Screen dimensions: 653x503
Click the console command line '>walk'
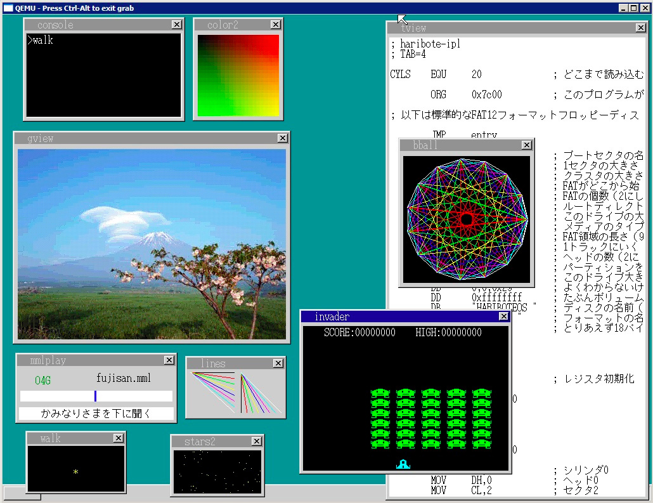(x=40, y=40)
